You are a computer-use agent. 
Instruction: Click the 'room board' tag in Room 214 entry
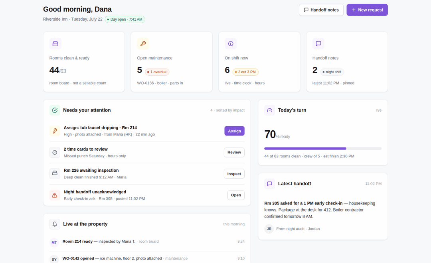[149, 241]
